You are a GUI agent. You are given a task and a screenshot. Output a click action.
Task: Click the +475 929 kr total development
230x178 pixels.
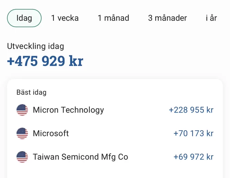tap(45, 61)
